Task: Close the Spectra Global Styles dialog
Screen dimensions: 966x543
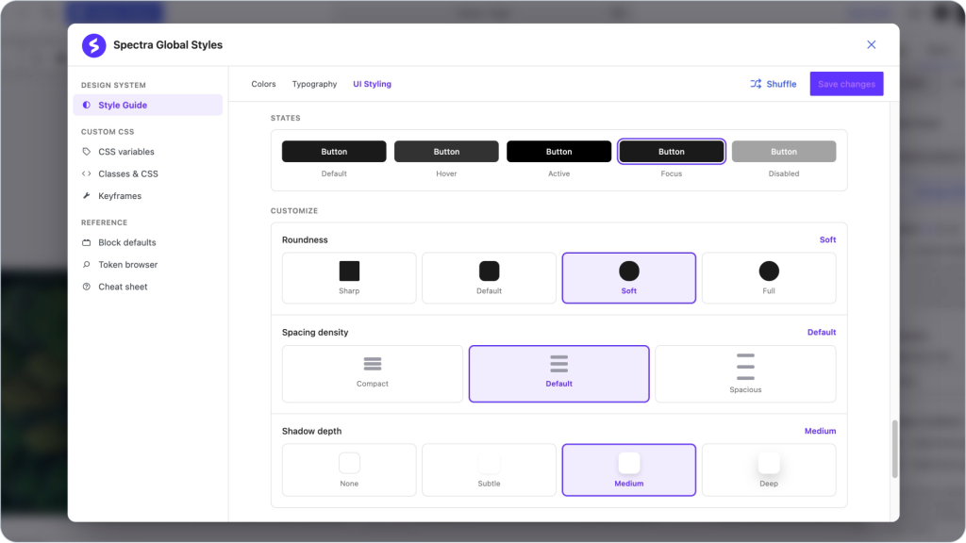Action: point(871,44)
